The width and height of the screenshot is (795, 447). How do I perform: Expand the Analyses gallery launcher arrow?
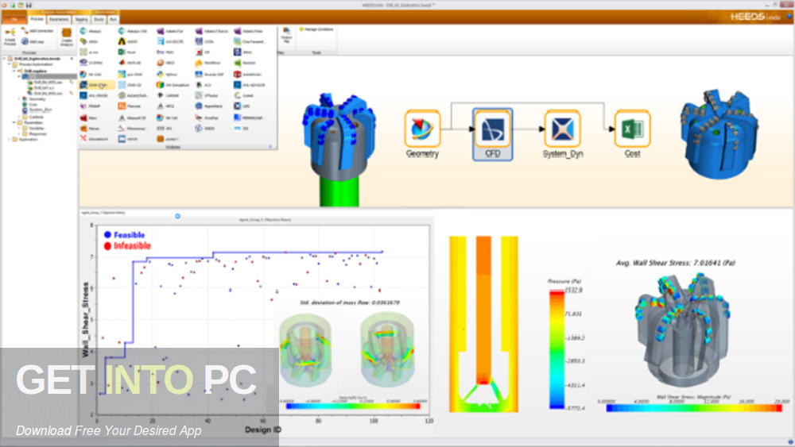click(270, 147)
